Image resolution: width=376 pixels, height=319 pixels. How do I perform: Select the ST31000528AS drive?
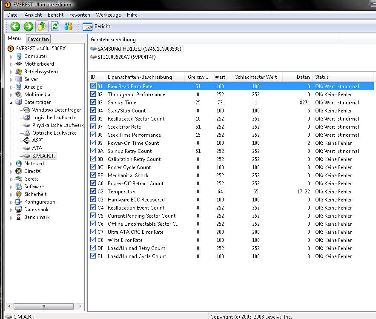coord(123,57)
